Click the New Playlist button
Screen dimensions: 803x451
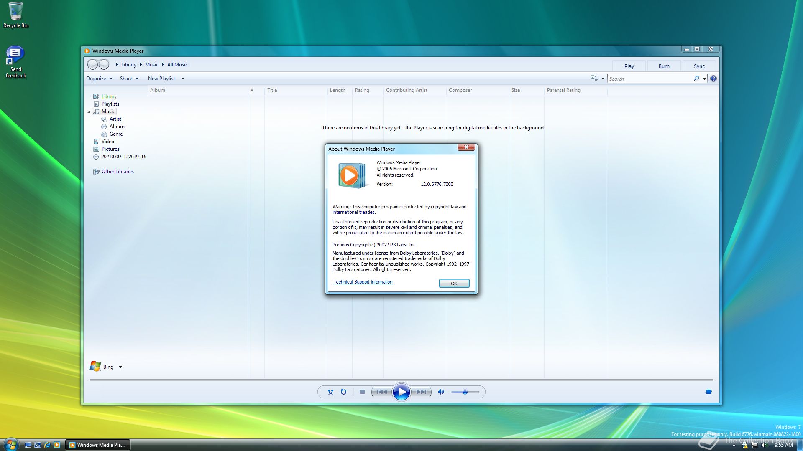coord(161,79)
